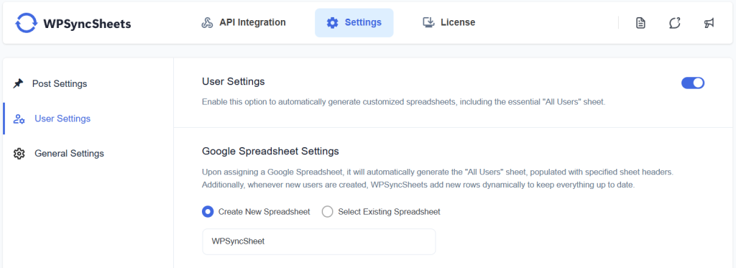Click the megaphone announcements icon
736x268 pixels.
point(709,22)
